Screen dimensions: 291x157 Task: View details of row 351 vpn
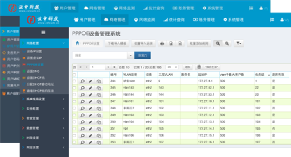tap(82, 129)
